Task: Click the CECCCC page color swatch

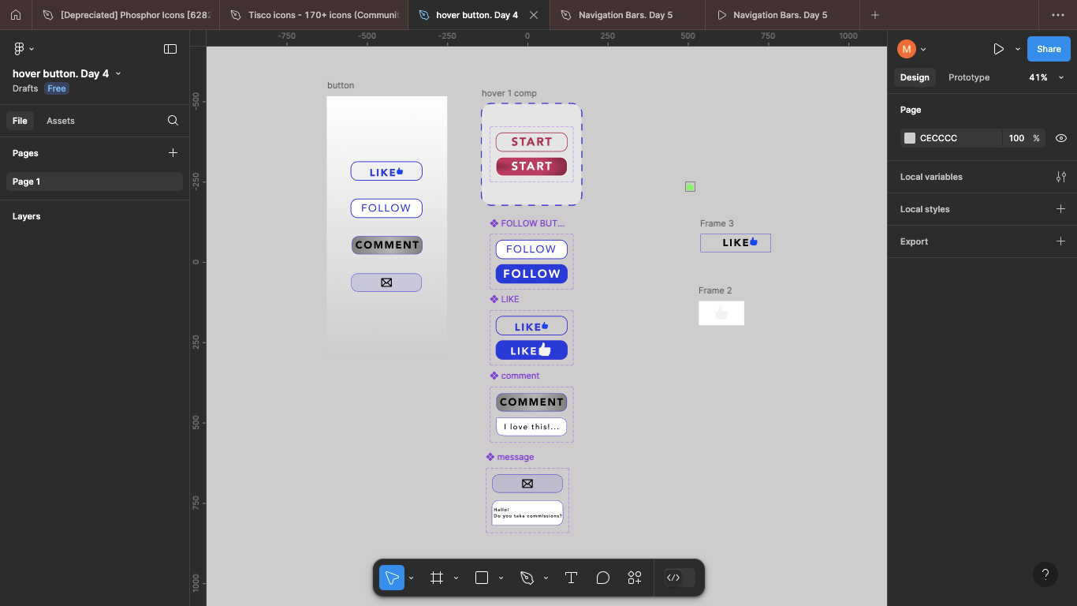Action: (908, 138)
